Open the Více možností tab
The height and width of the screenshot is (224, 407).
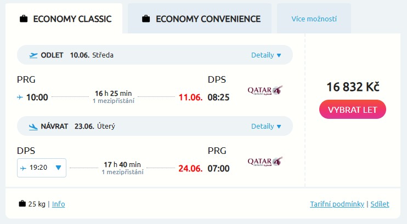click(x=314, y=19)
